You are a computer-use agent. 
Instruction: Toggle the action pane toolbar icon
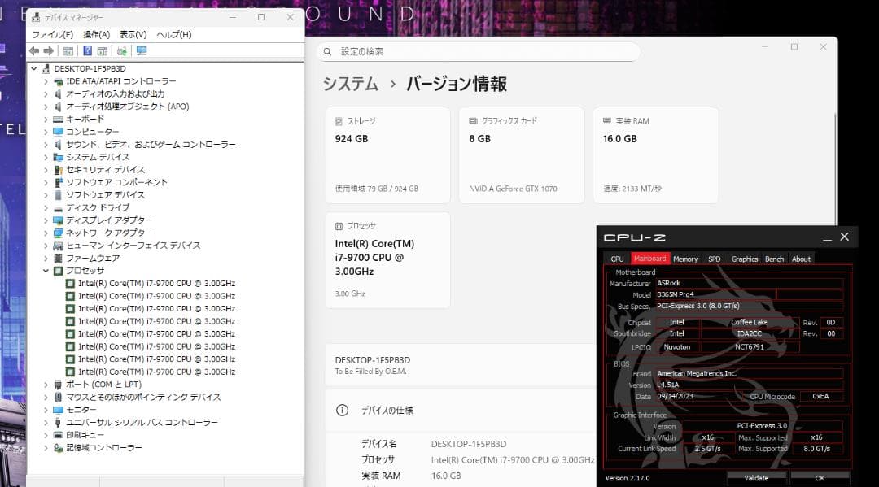102,51
